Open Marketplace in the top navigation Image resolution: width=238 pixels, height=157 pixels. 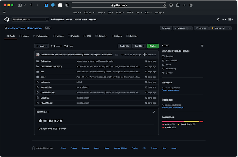(x=81, y=20)
